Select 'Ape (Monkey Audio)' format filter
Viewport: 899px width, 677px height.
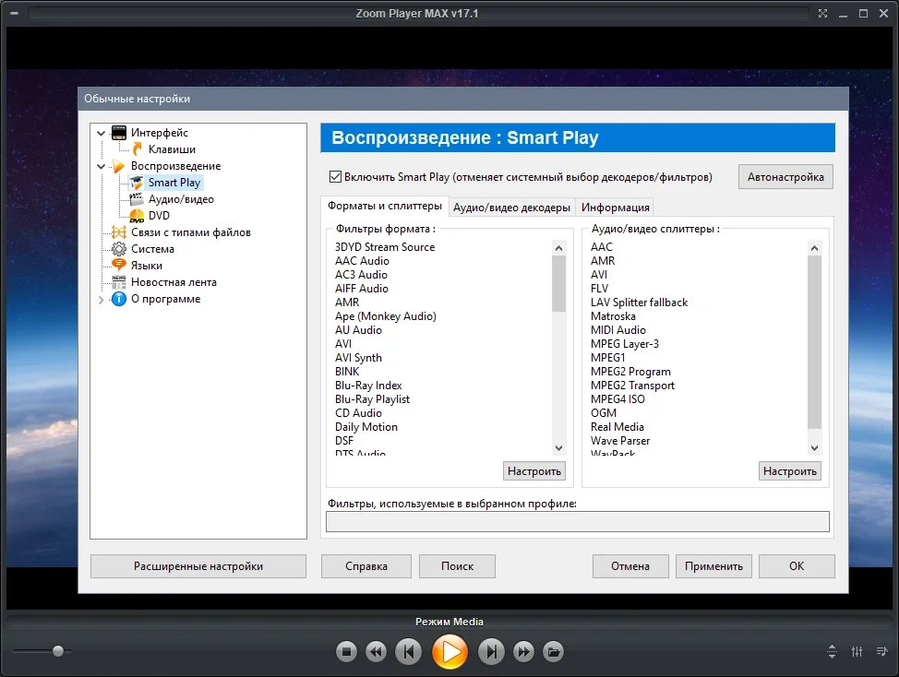pyautogui.click(x=385, y=316)
